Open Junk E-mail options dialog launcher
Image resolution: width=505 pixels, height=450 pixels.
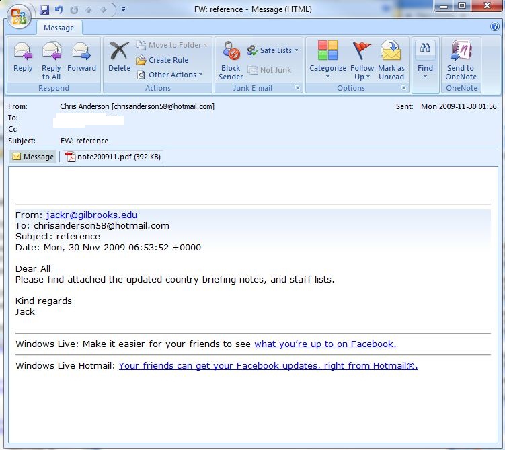point(297,87)
